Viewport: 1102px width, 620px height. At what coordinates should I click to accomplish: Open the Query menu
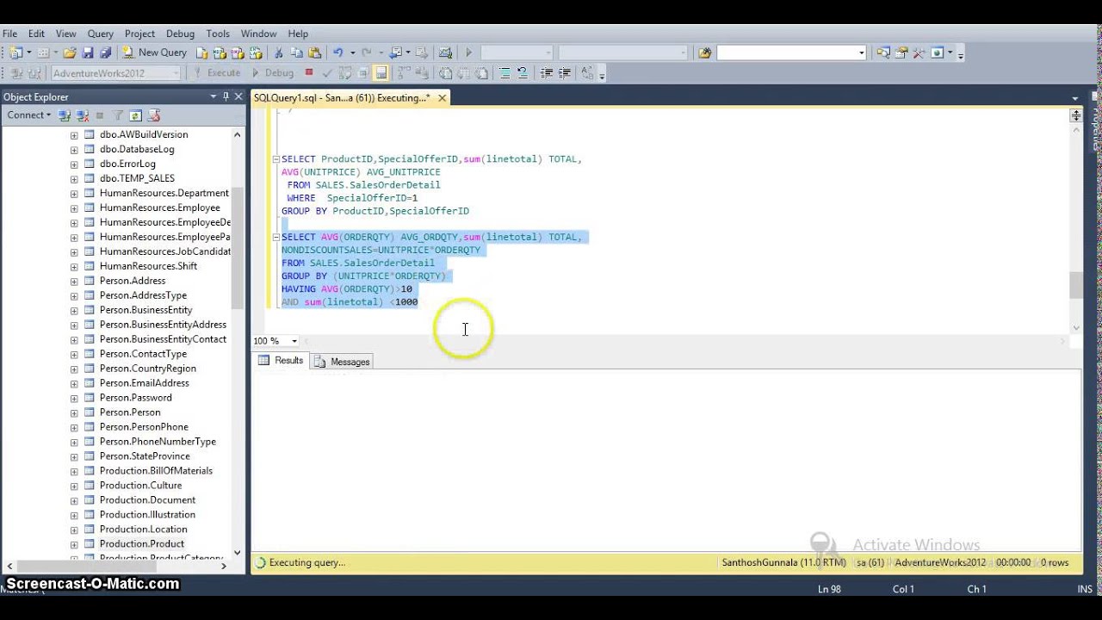pos(100,34)
